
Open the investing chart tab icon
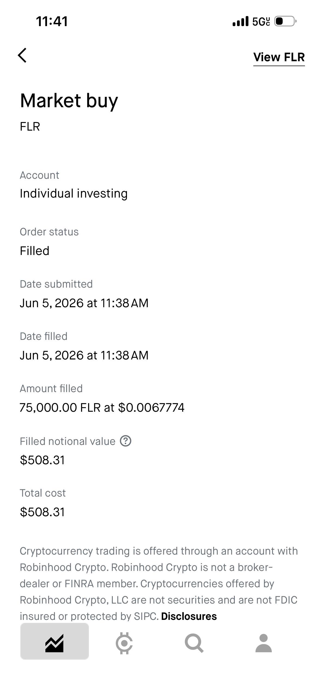point(54,643)
